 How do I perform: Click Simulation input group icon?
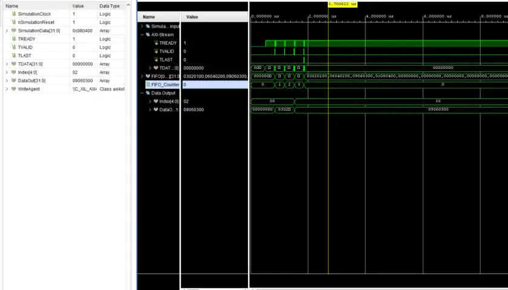tap(148, 26)
